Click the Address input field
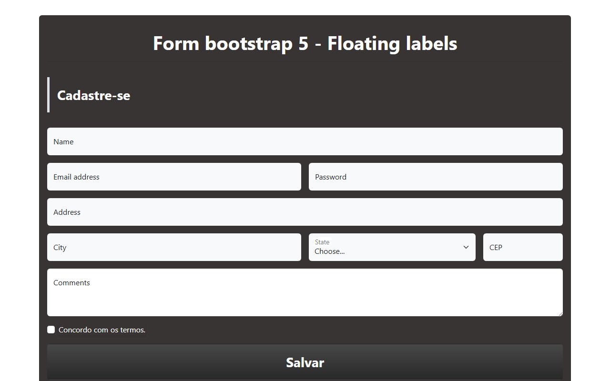610x381 pixels. point(305,212)
